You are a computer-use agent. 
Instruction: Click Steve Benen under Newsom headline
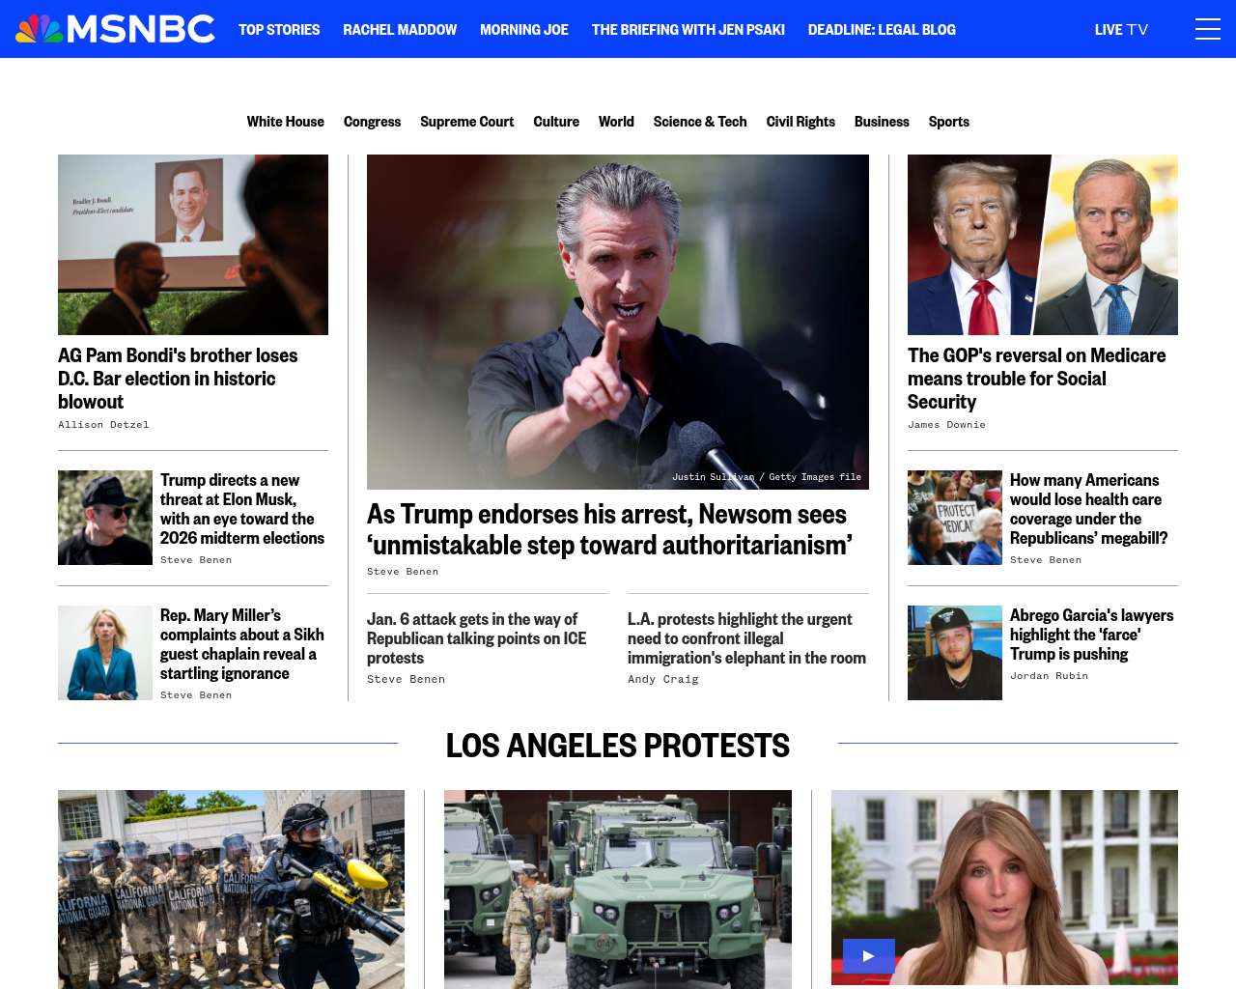point(403,572)
